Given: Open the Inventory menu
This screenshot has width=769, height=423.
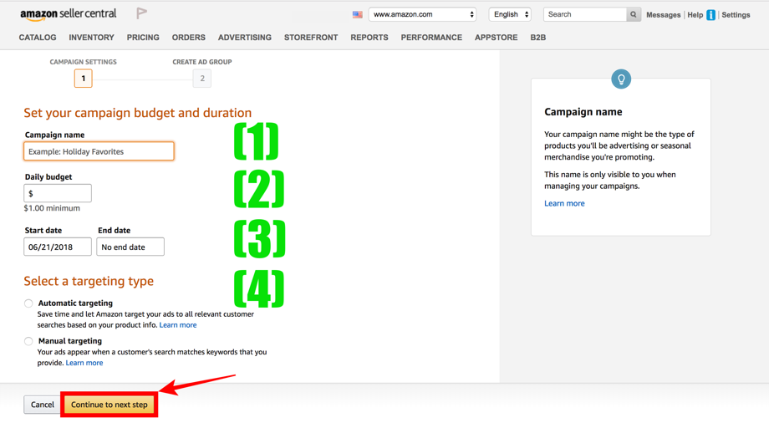Looking at the screenshot, I should [x=91, y=38].
